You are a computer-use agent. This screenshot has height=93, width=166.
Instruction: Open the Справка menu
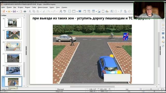click(64, 7)
